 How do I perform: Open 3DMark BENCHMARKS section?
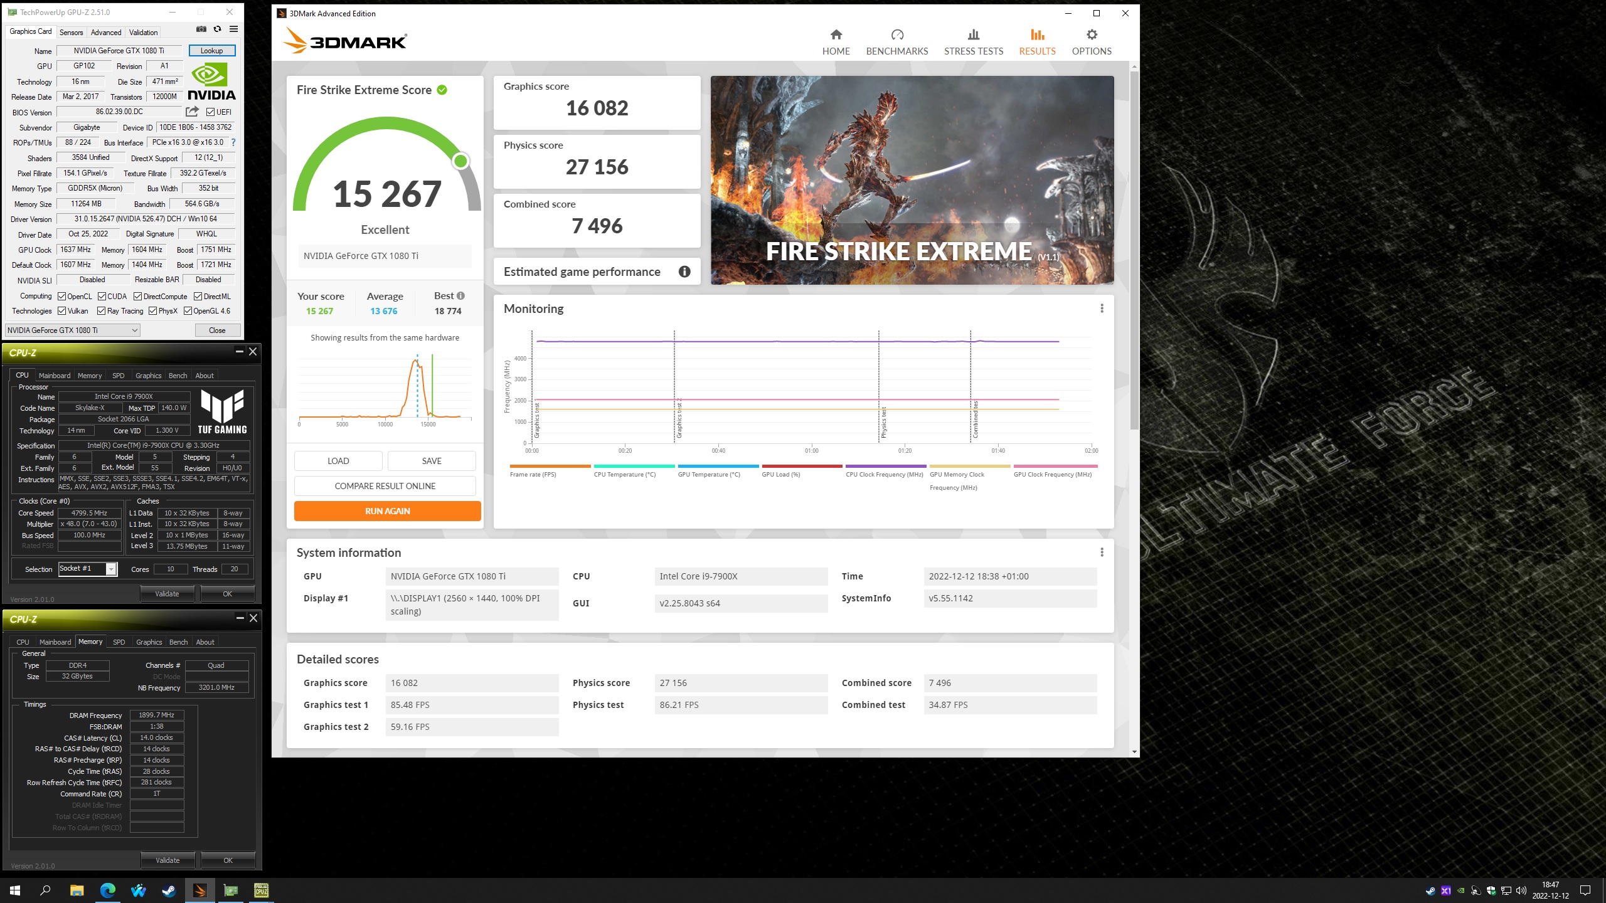click(x=897, y=42)
